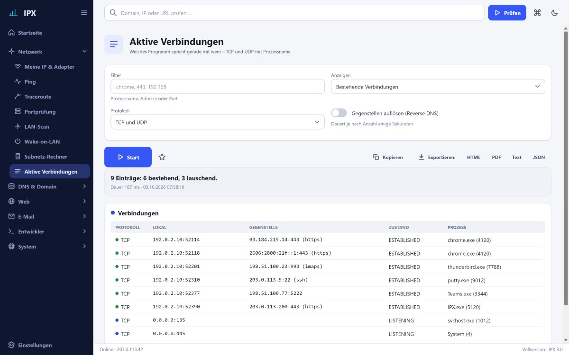Expand the Entwickler section chevron
Screen dimensions: 569x355
click(x=84, y=231)
